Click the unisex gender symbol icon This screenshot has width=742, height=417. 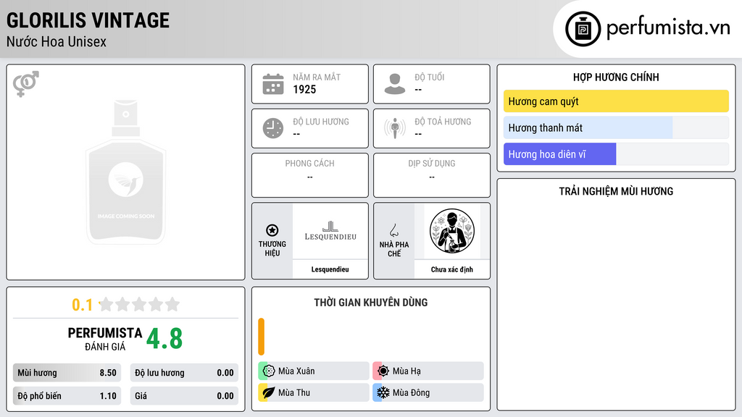pos(25,84)
